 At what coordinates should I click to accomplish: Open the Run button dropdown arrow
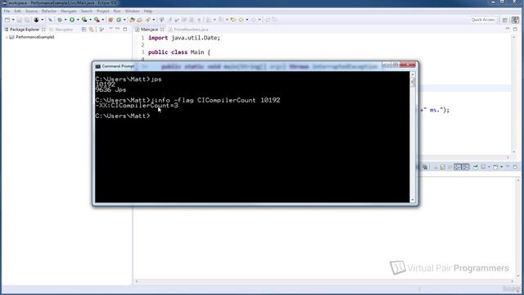coord(78,20)
